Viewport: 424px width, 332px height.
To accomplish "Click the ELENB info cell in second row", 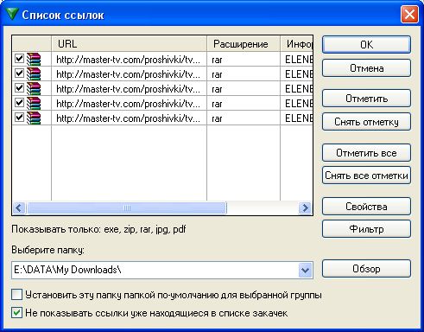I will [x=297, y=74].
